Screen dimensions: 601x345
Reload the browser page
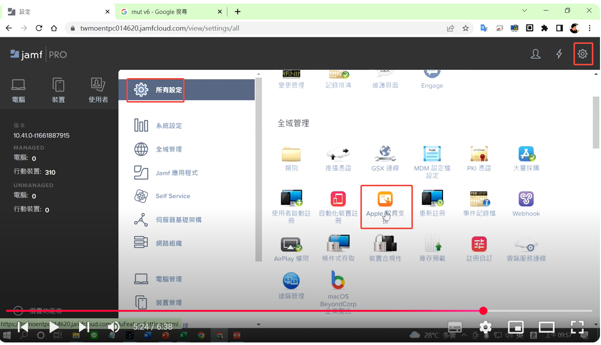point(39,28)
